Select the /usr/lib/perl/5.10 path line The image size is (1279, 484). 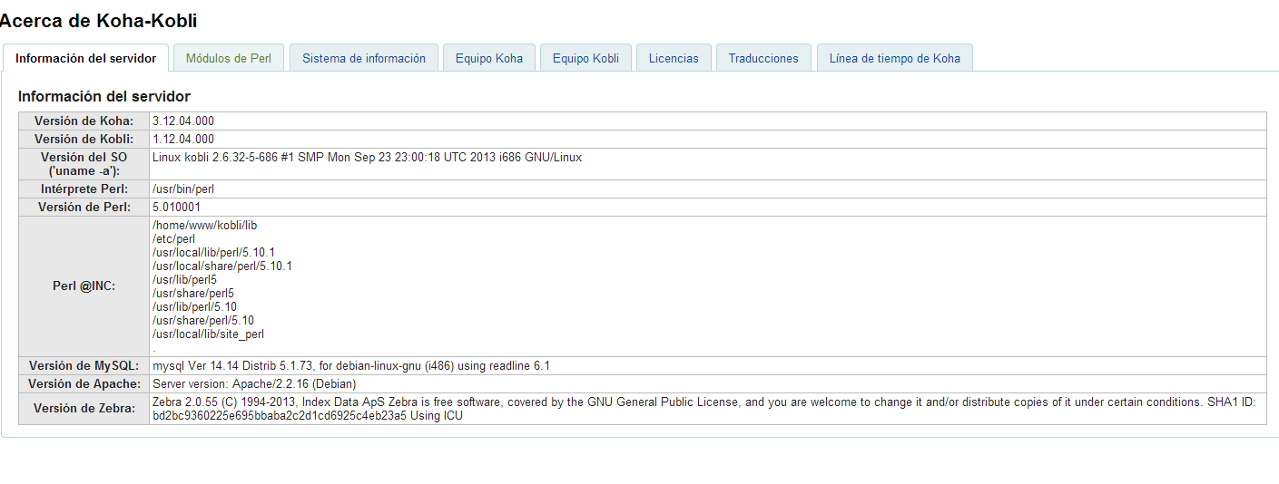tap(194, 306)
